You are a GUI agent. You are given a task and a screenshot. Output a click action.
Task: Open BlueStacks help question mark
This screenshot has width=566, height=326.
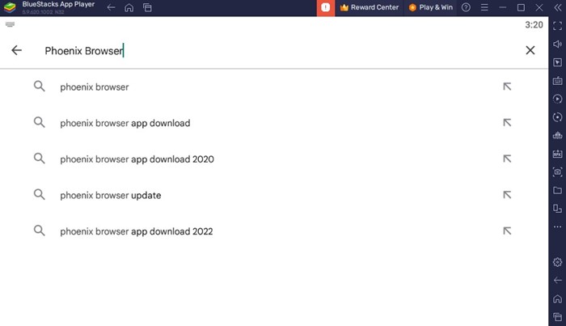click(x=466, y=7)
